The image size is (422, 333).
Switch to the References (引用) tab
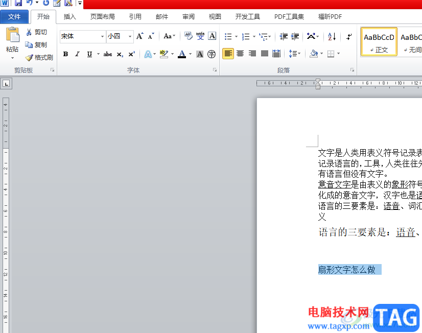pyautogui.click(x=135, y=17)
